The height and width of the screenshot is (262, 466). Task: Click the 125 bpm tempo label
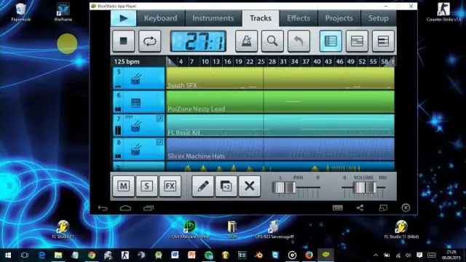(127, 62)
